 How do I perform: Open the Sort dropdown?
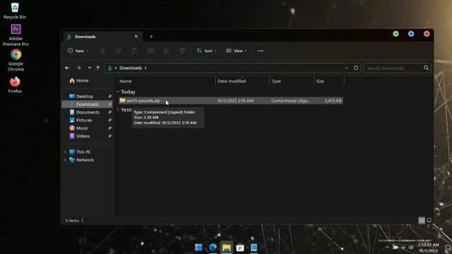206,51
